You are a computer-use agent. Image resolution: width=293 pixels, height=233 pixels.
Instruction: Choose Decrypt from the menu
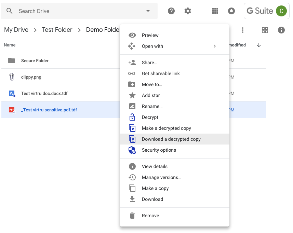(174, 117)
